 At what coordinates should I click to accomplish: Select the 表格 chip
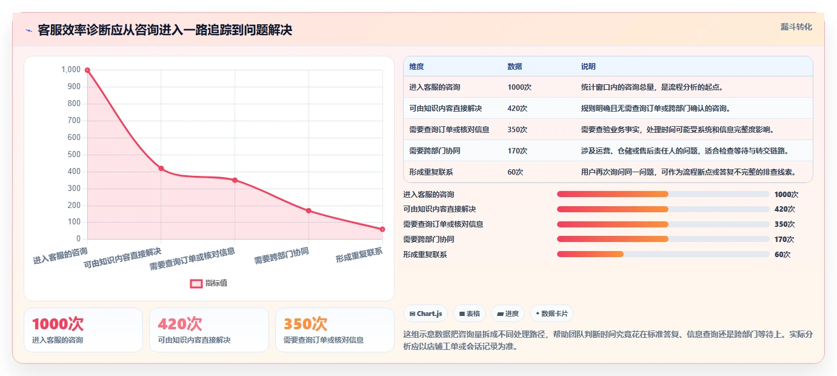point(470,314)
